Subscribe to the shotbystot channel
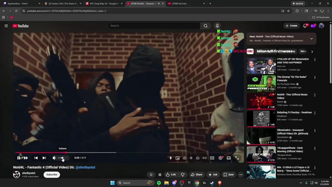The height and width of the screenshot is (187, 332). [x=52, y=175]
